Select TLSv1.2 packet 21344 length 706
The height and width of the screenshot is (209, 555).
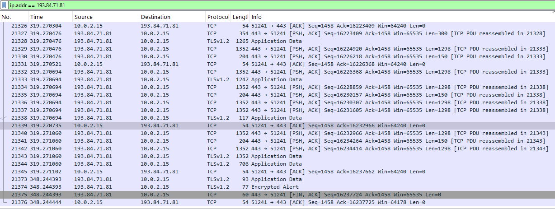point(277,164)
